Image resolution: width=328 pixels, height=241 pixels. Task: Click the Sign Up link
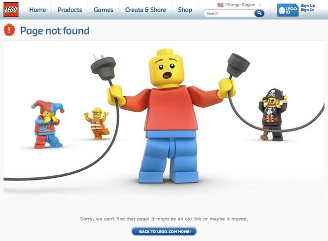click(308, 6)
